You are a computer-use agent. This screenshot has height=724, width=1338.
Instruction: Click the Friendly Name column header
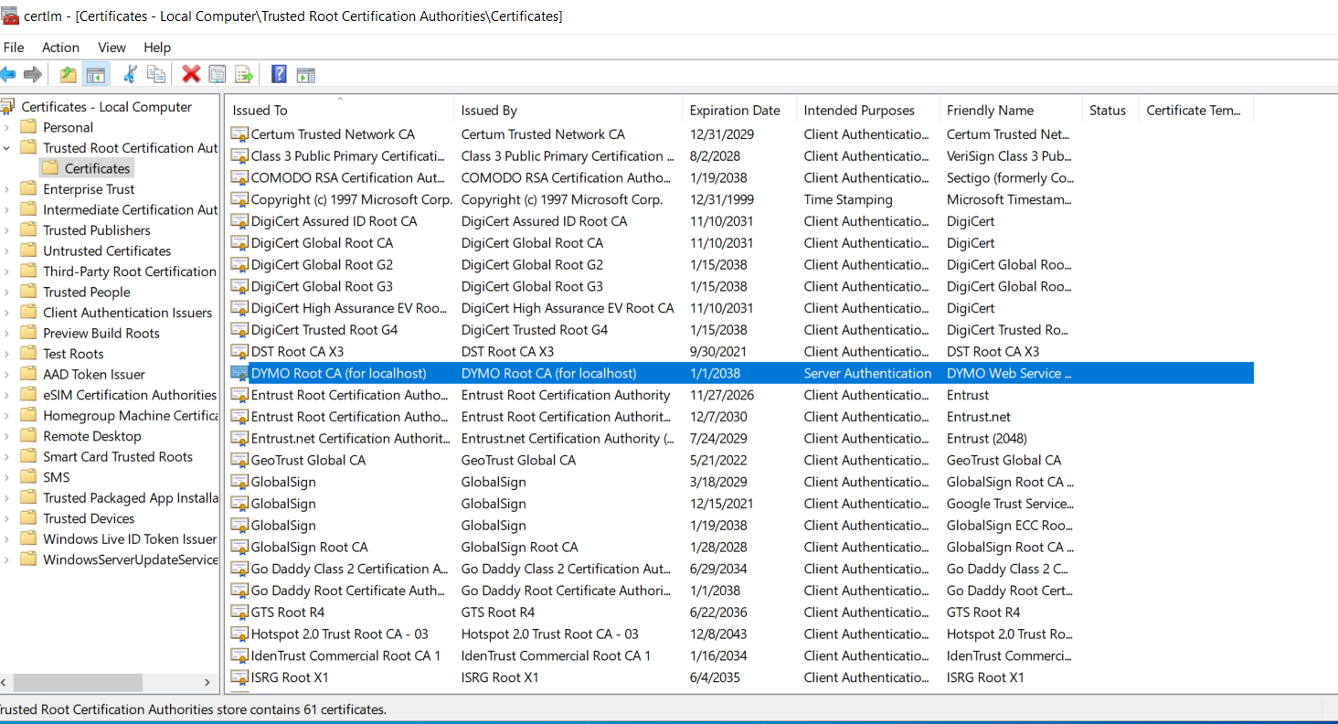click(x=990, y=111)
